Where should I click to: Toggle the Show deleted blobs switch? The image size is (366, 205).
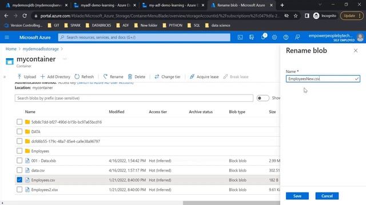click(x=263, y=98)
